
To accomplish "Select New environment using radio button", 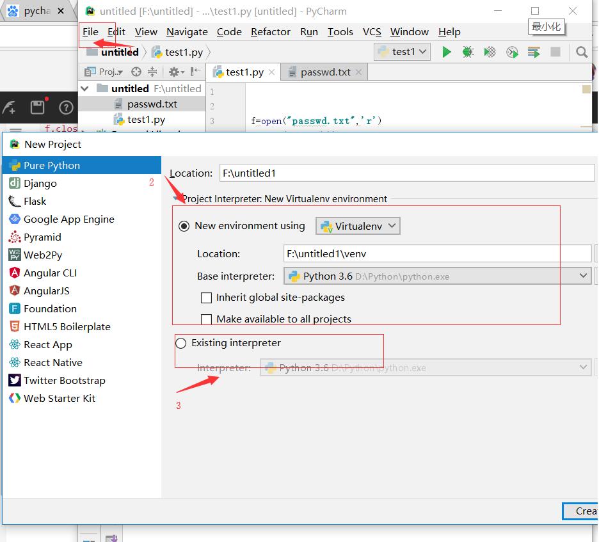I will (184, 226).
